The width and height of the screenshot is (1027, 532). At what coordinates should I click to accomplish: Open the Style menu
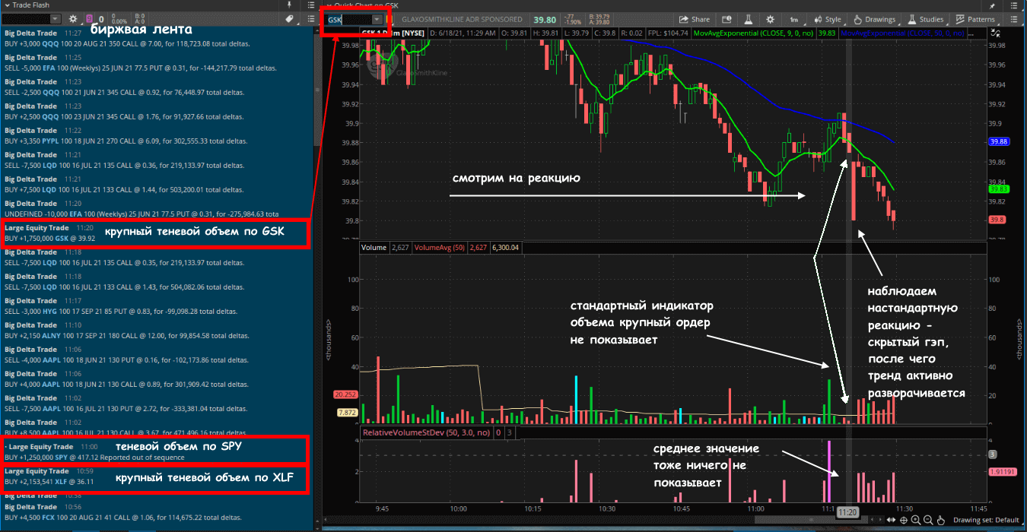828,19
